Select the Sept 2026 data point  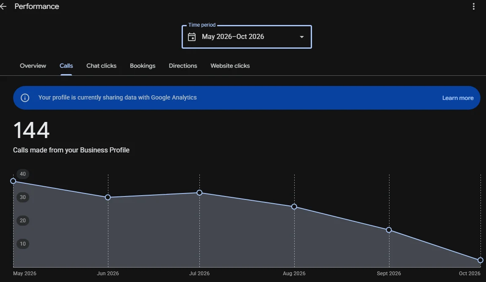[389, 230]
